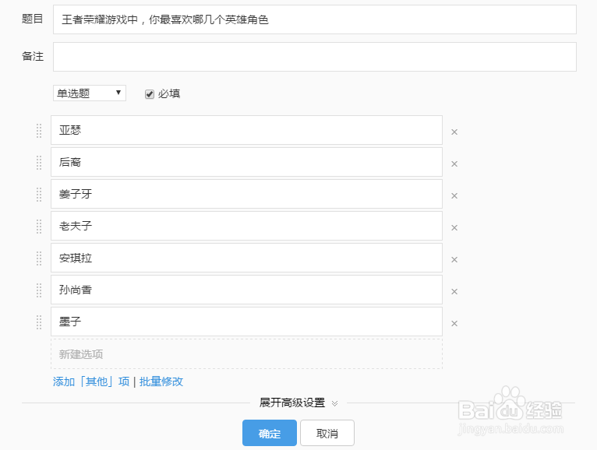
Task: Select the drag handle for 安琪拉
Action: [39, 258]
